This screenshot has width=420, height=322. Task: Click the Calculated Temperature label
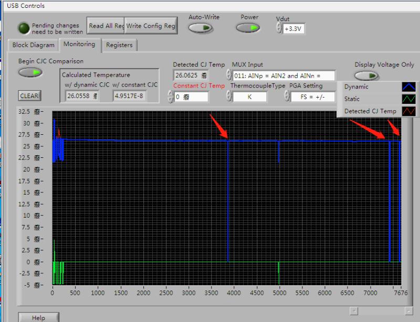tap(96, 74)
